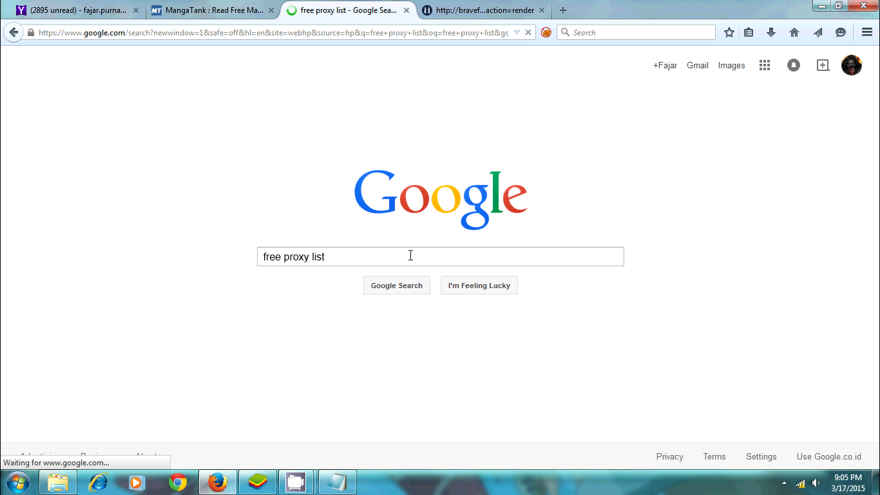Screen dimensions: 880x495
Task: Open the video camera app in the taskbar
Action: pos(296,482)
